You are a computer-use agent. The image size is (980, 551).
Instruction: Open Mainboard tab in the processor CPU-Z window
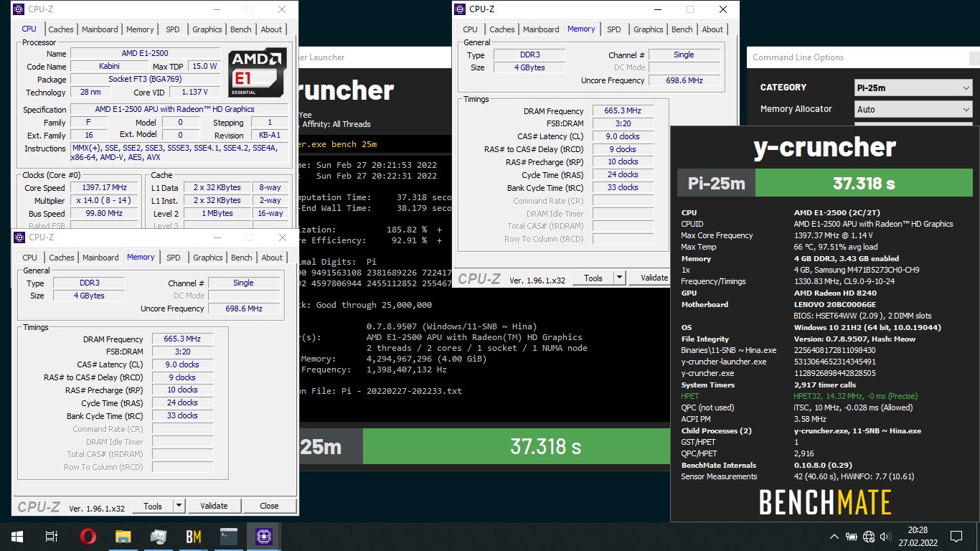[100, 29]
